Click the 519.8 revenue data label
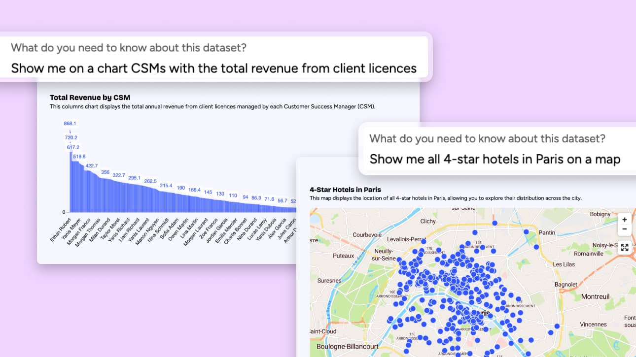The width and height of the screenshot is (636, 357). coord(79,157)
